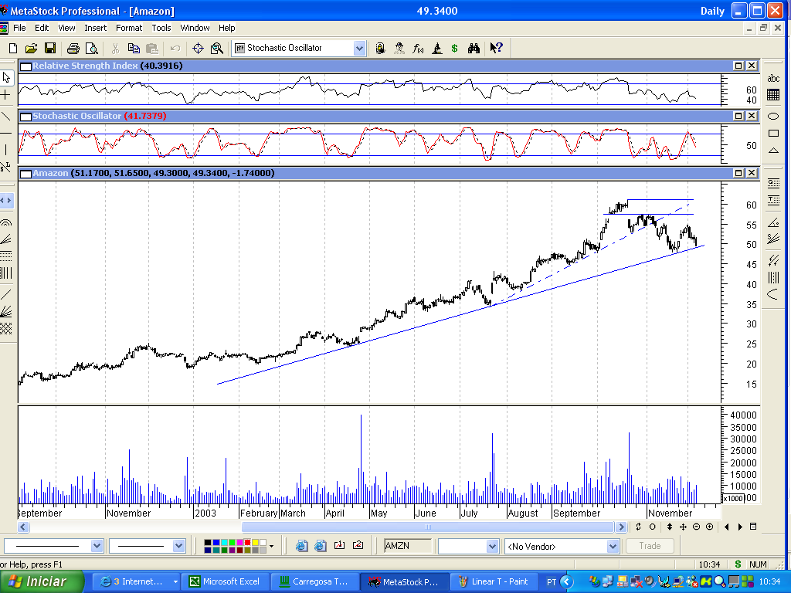Select the text 'abc' annotation tool

(x=772, y=78)
